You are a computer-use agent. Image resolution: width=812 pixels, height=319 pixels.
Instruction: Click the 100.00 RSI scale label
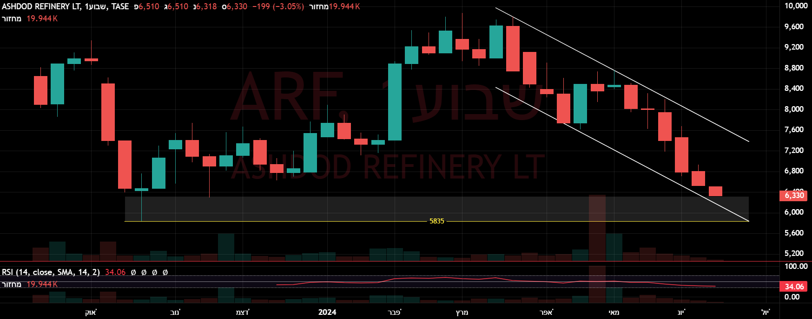(x=796, y=266)
